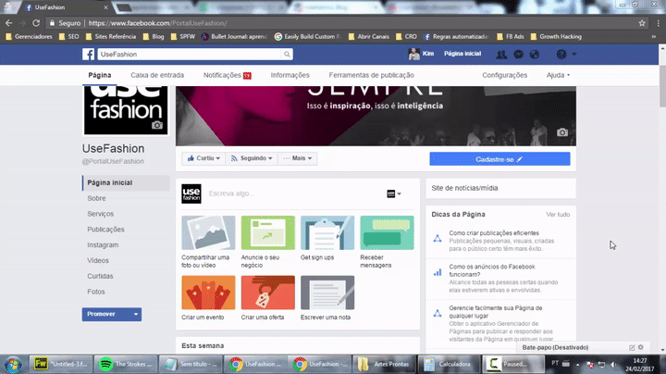
Task: Click the camera icon on profile picture
Action: (157, 125)
